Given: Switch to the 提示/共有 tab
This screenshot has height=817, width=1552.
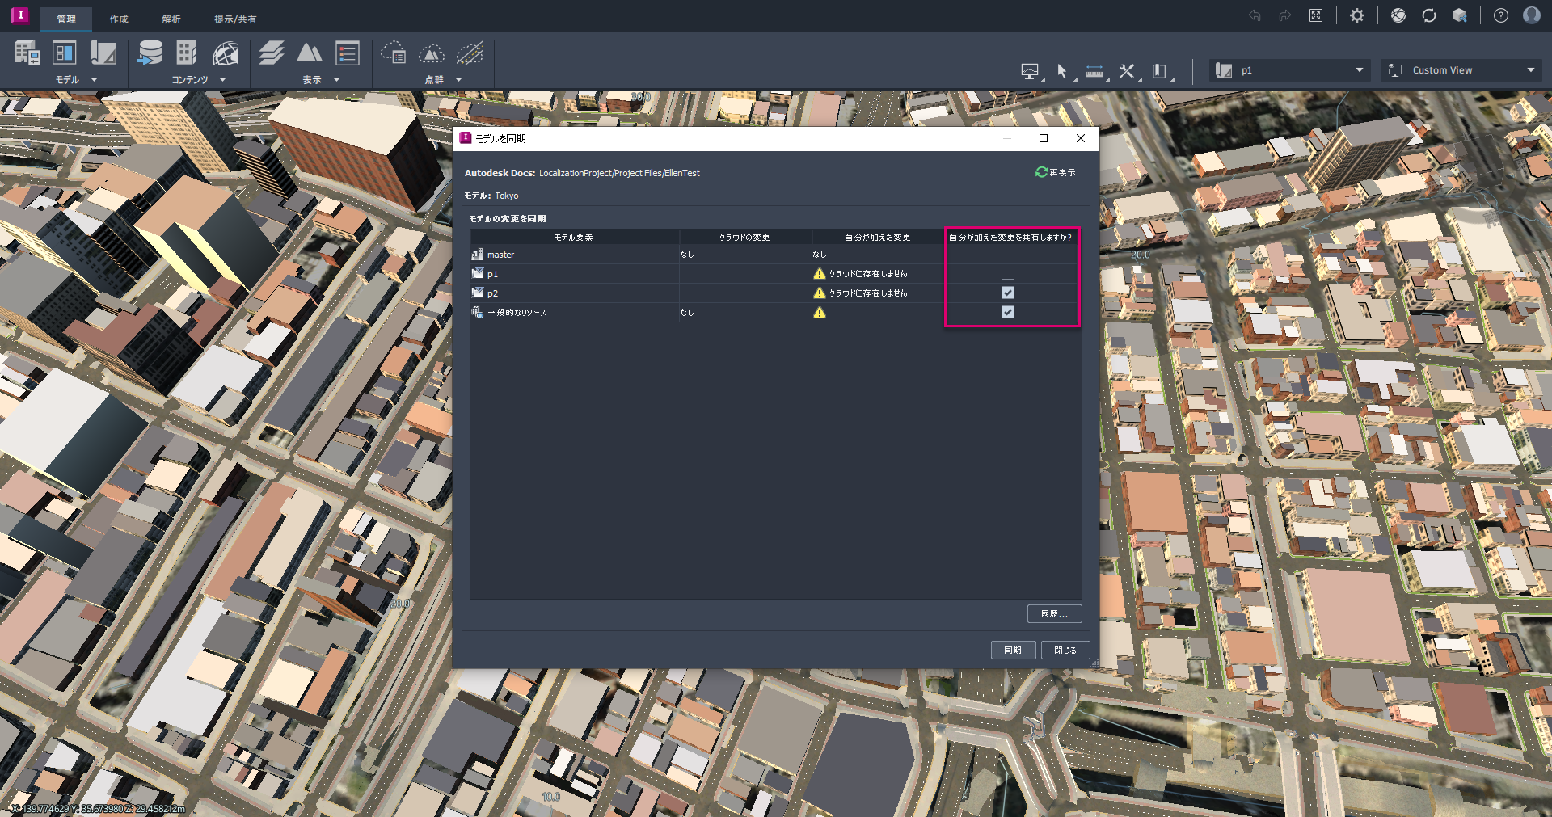Looking at the screenshot, I should [x=235, y=19].
